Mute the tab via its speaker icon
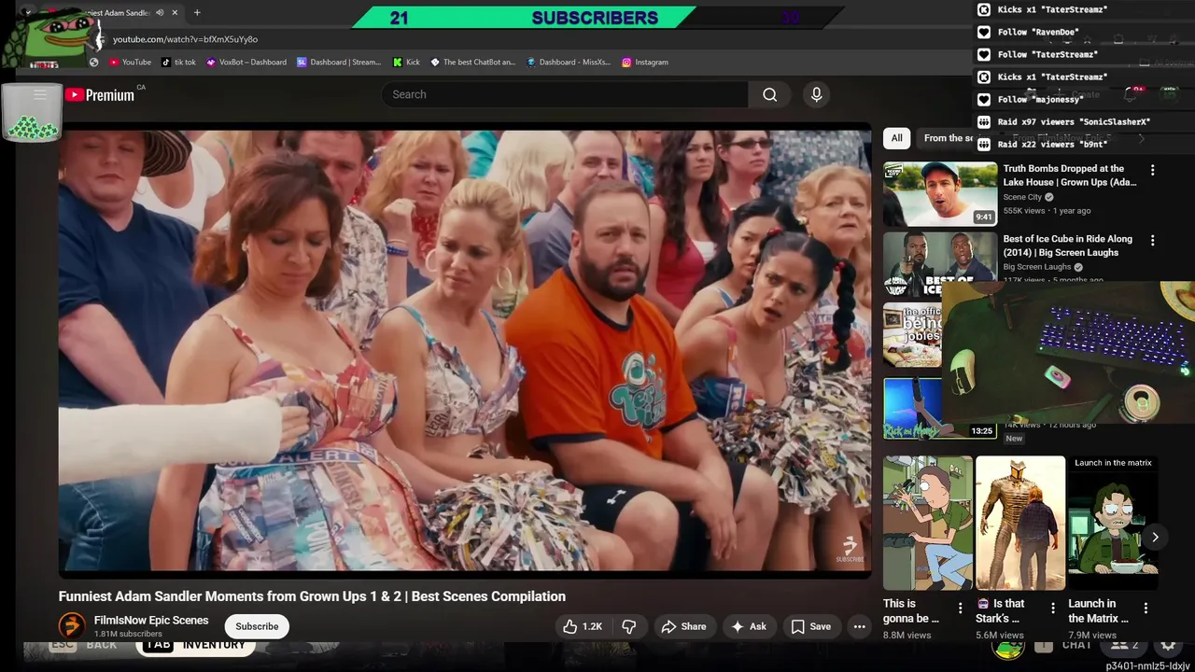This screenshot has width=1195, height=672. coord(160,13)
